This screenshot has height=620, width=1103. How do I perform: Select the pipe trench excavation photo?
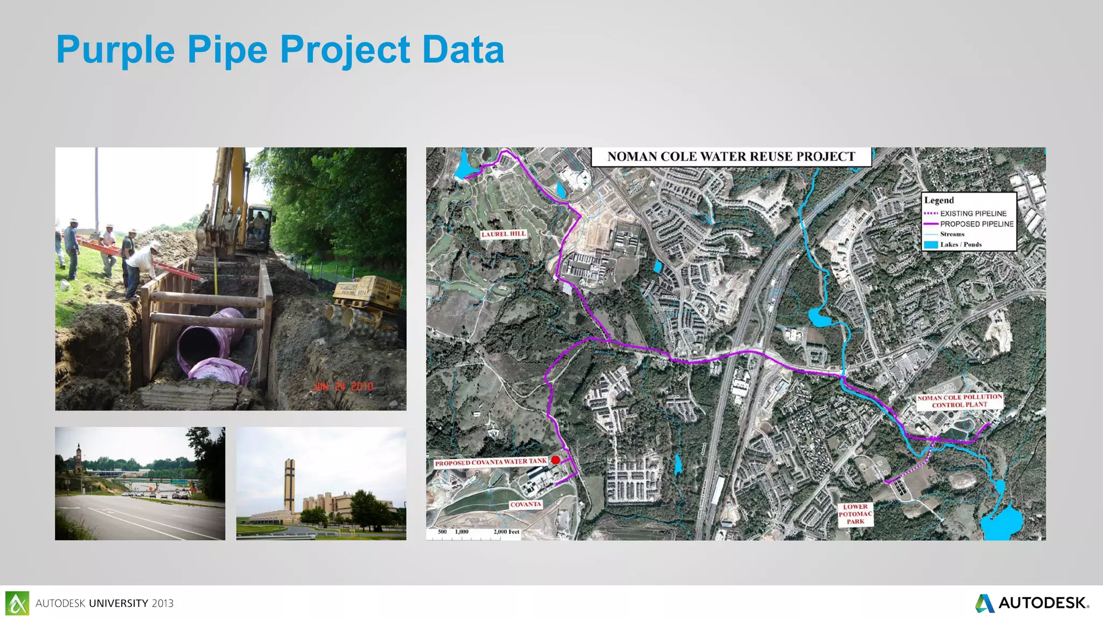pos(231,279)
